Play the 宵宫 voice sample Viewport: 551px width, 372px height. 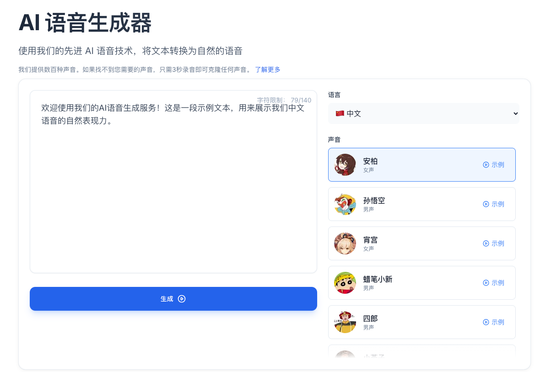(x=493, y=243)
